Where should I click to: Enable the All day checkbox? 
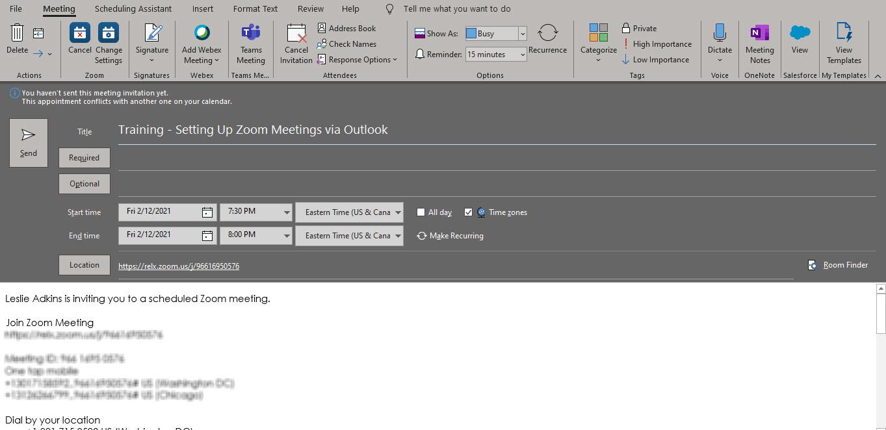[x=421, y=212]
